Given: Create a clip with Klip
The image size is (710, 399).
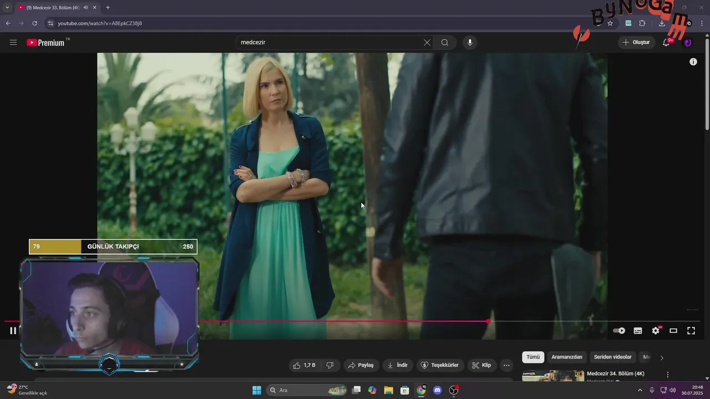Looking at the screenshot, I should [x=481, y=365].
